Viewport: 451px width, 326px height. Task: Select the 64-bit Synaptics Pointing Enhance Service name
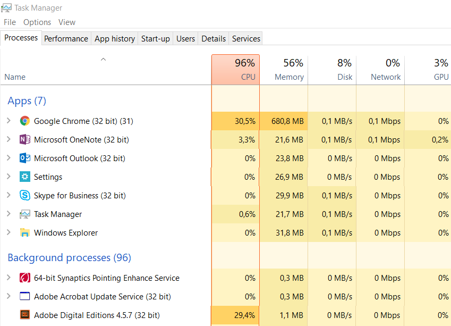pyautogui.click(x=107, y=278)
